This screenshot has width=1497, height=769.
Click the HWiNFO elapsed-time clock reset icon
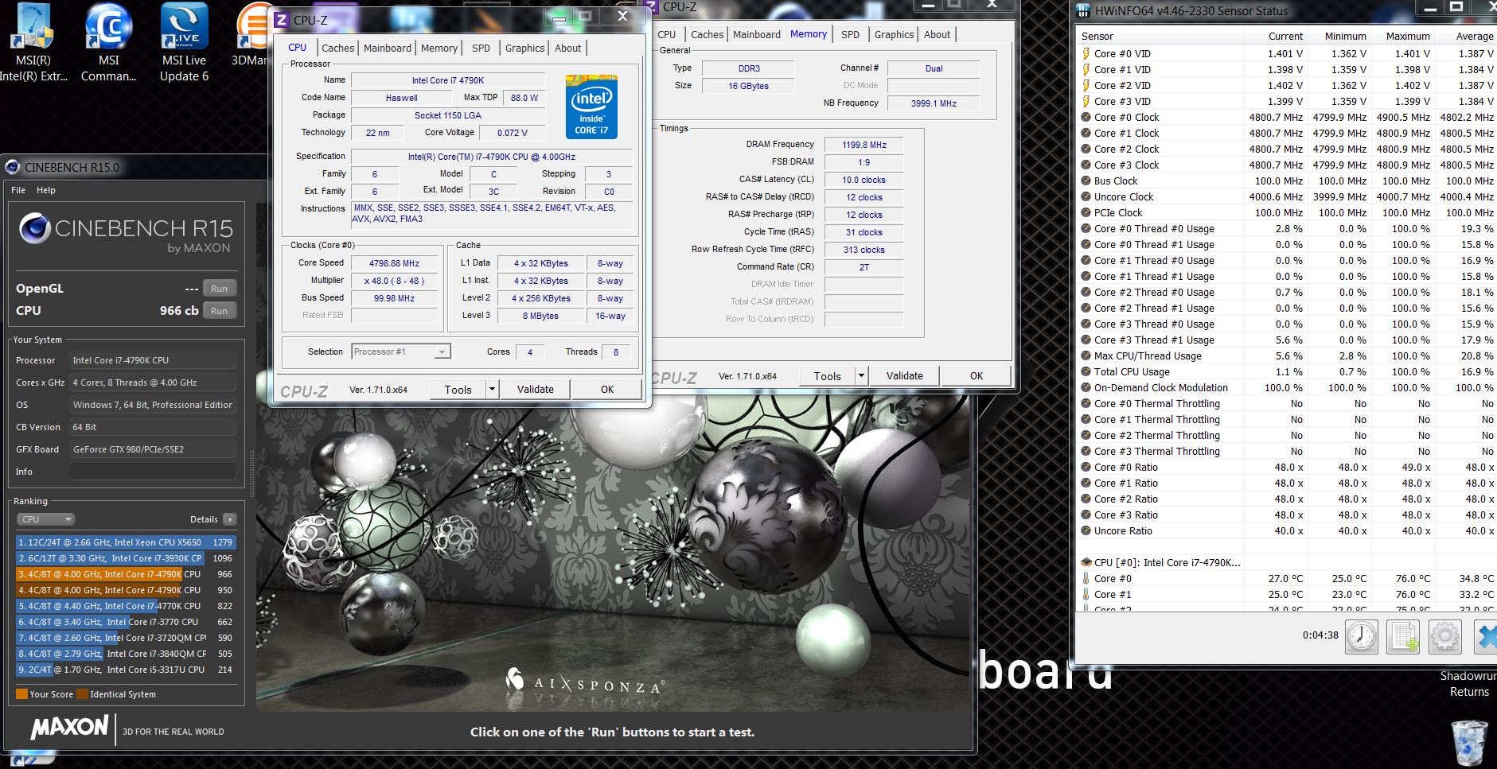click(x=1362, y=636)
